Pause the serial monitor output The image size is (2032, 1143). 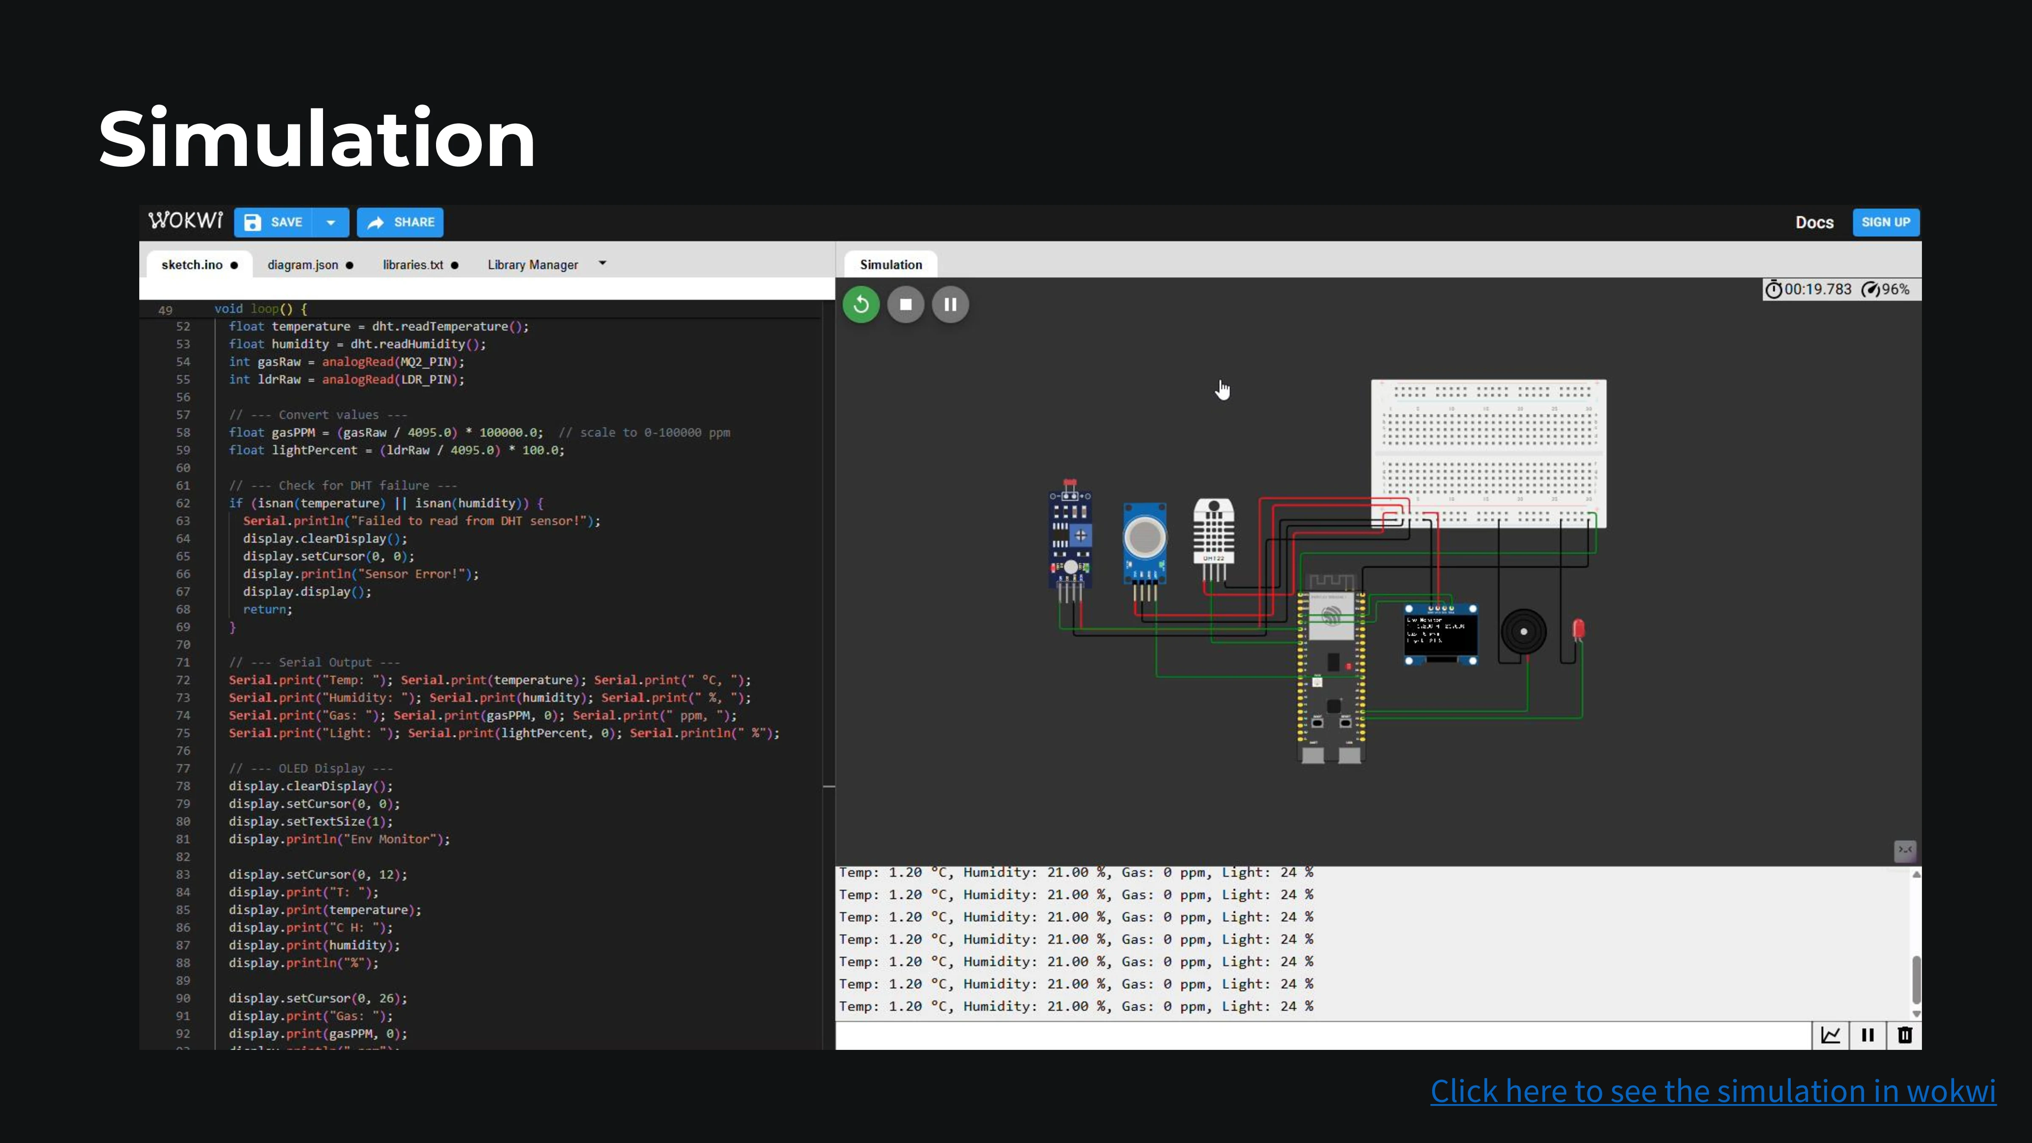[x=1867, y=1035]
